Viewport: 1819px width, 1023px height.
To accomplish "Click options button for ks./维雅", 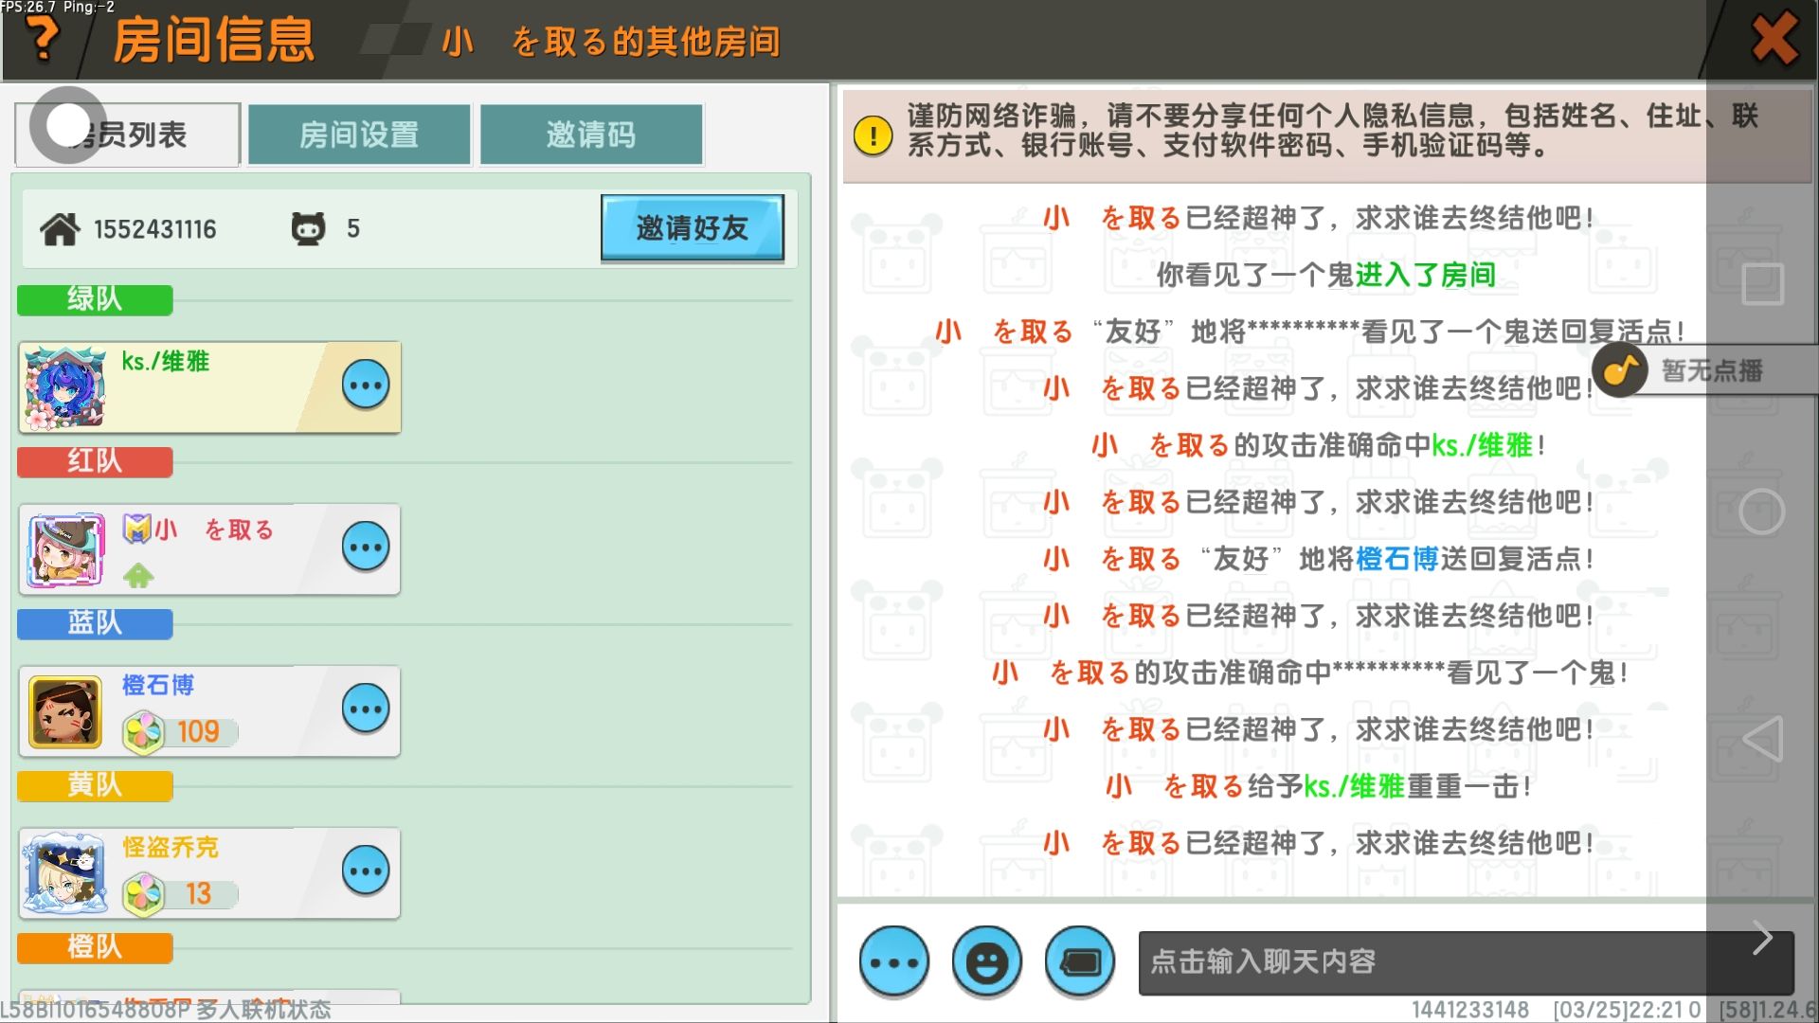I will click(x=366, y=386).
